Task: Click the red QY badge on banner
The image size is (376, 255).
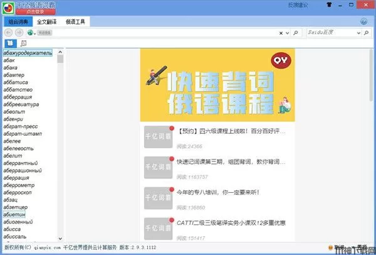Action: pos(281,60)
